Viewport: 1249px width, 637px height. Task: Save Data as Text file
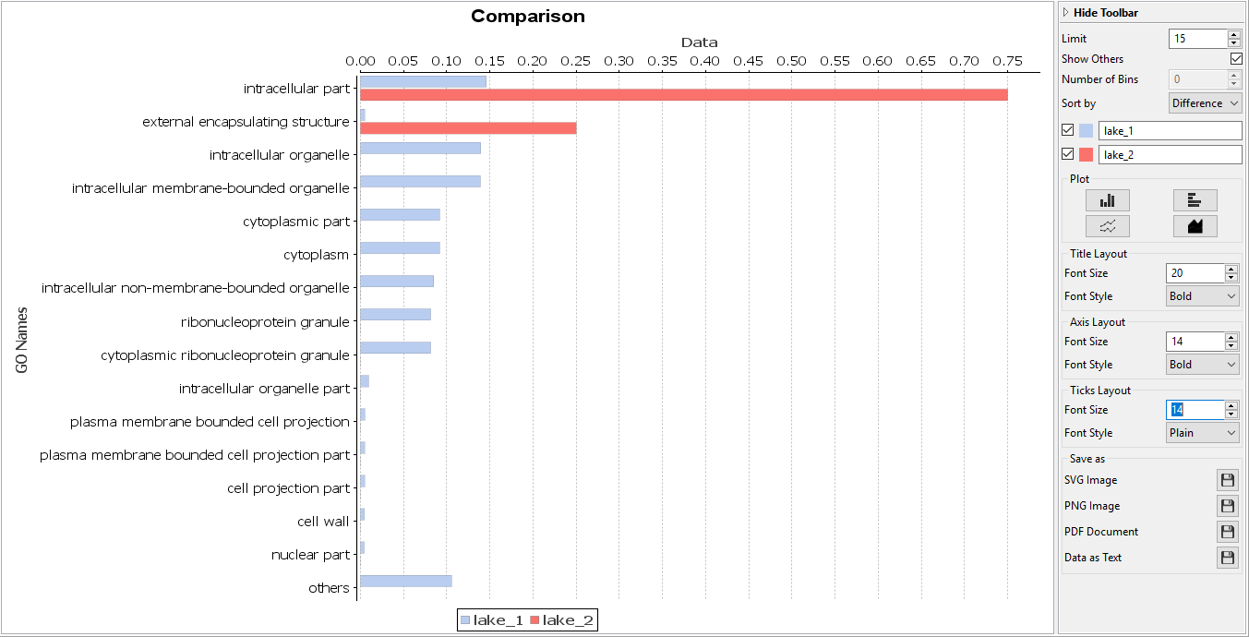[x=1227, y=558]
